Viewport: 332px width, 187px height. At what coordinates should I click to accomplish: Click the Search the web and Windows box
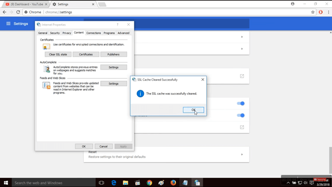(54, 183)
